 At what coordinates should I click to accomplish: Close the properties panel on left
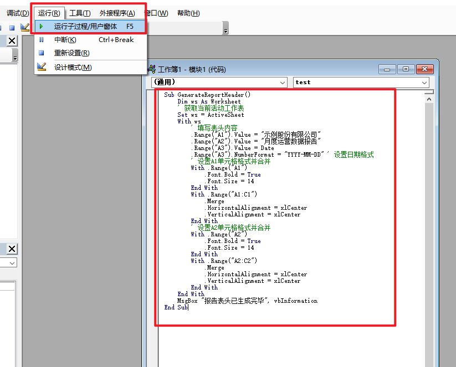[x=12, y=249]
